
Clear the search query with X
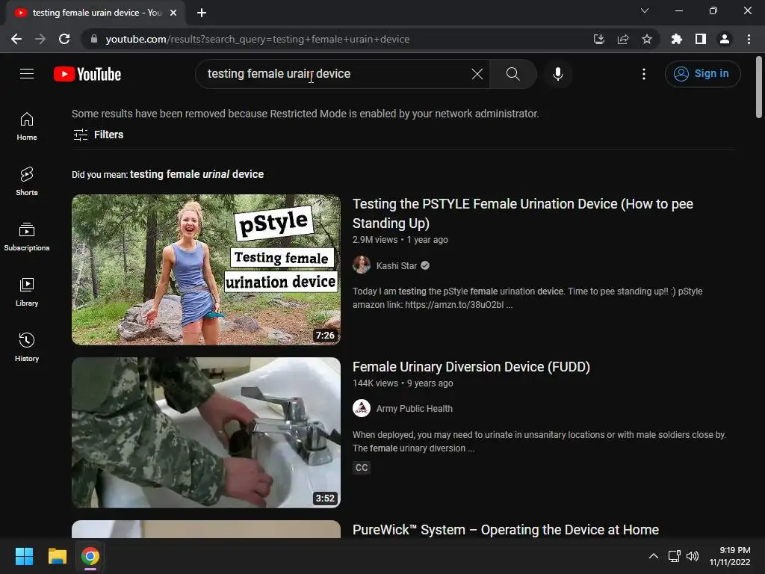477,74
